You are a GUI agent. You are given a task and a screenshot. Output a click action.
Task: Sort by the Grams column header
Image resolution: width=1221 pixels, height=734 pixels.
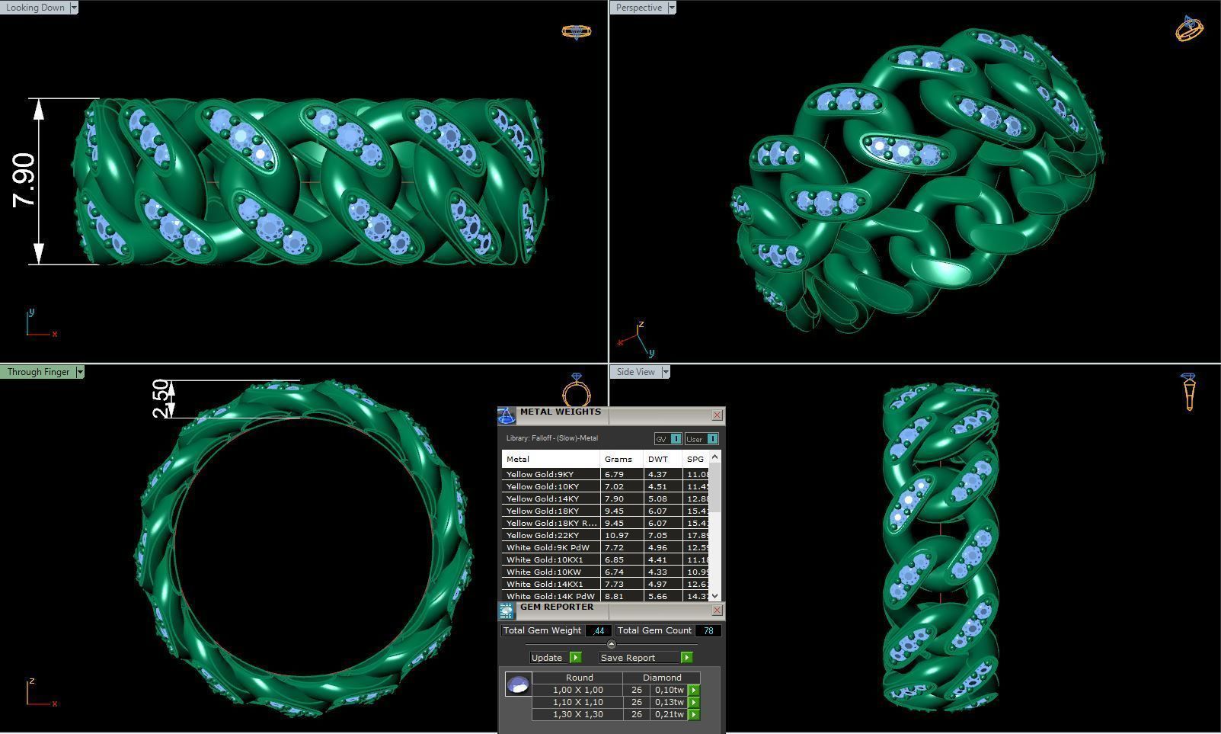(x=622, y=459)
